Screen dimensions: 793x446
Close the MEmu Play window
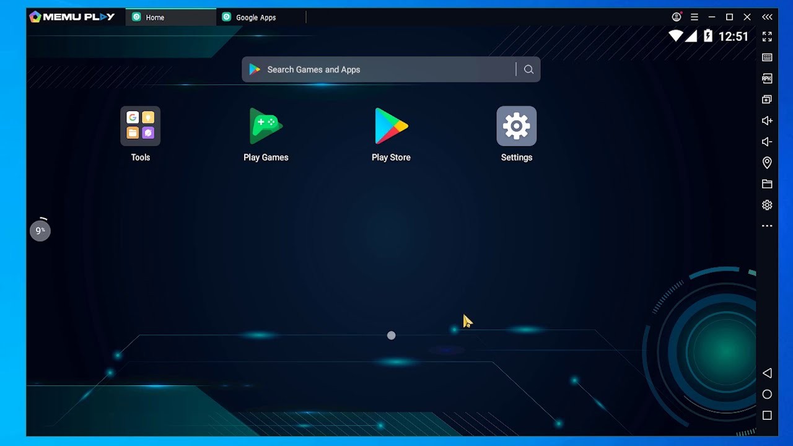coord(747,17)
